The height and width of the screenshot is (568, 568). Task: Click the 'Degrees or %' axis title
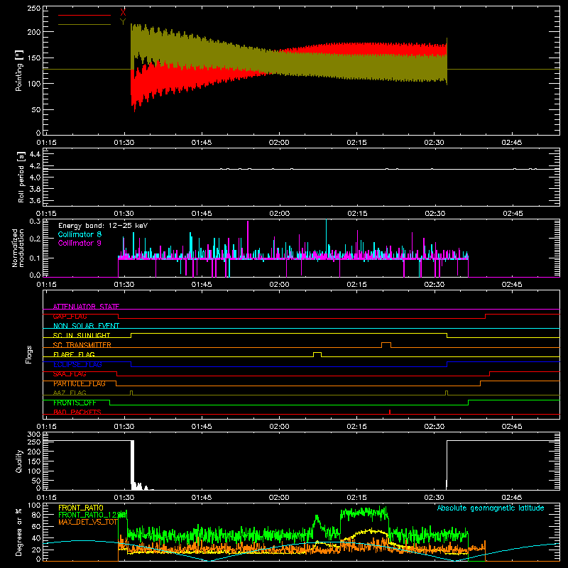(19, 532)
